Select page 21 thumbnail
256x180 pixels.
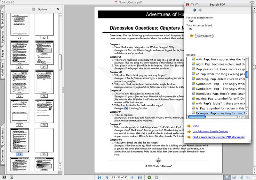20,24
